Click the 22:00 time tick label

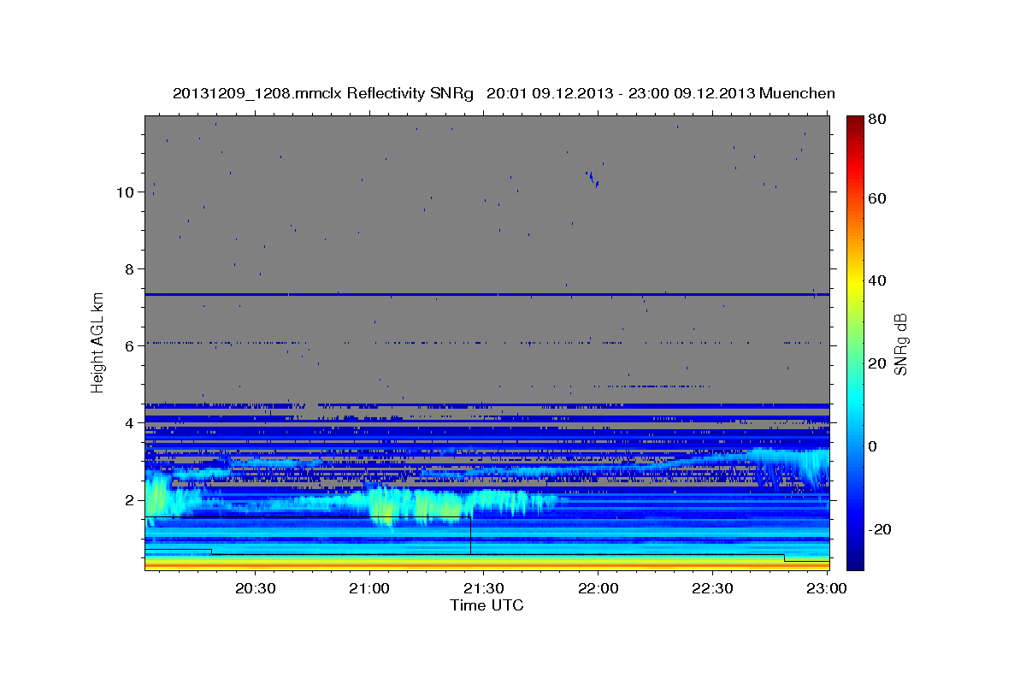598,589
